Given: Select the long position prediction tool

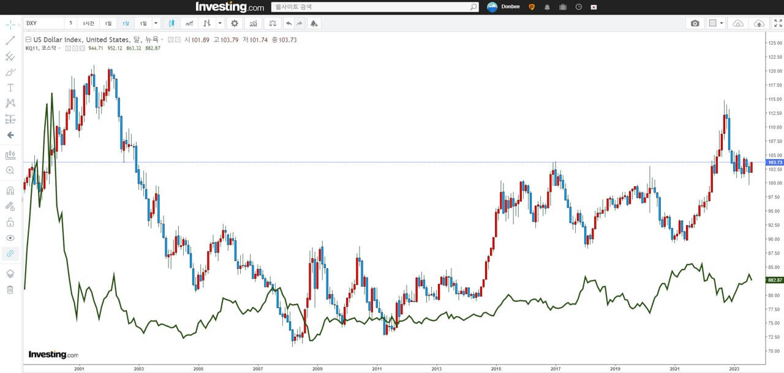Looking at the screenshot, I should click(10, 119).
